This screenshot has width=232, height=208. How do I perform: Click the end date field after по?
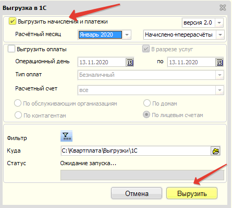(x=191, y=62)
